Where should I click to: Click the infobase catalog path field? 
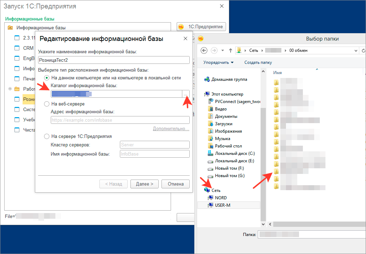point(116,94)
